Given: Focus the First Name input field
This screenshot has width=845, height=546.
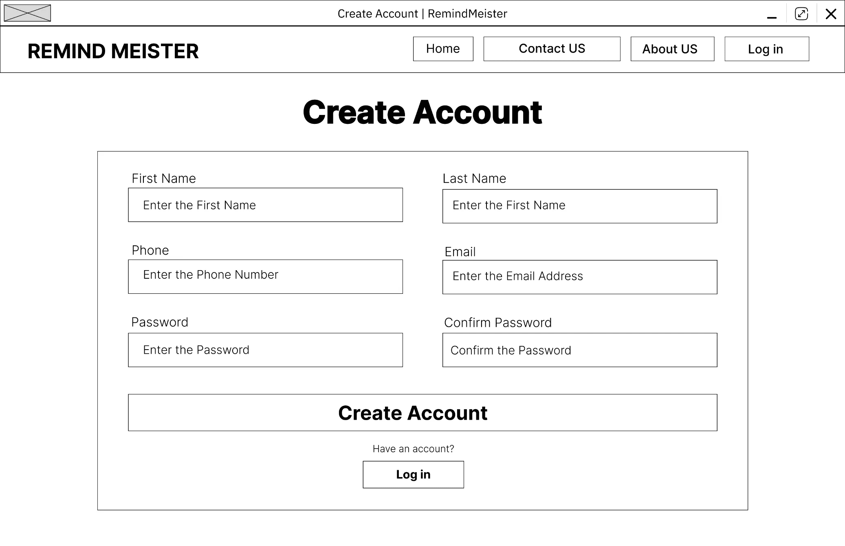Looking at the screenshot, I should pos(266,205).
